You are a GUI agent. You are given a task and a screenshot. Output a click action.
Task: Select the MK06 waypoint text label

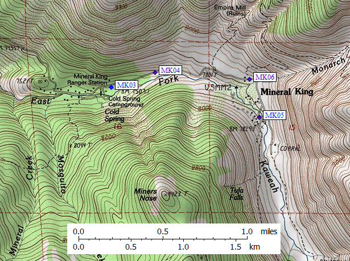[x=265, y=77]
